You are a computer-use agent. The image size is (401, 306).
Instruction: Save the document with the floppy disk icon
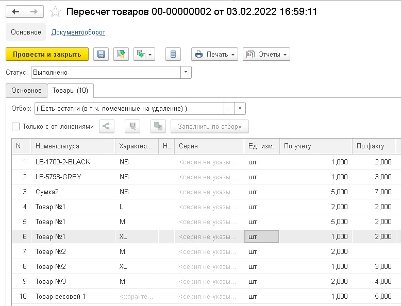101,54
